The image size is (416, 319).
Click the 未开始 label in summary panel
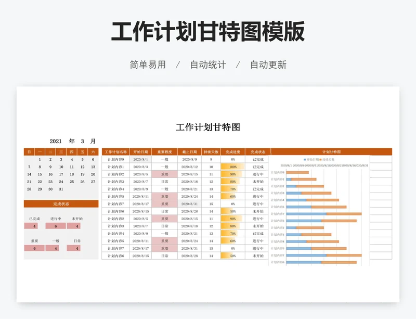point(77,219)
